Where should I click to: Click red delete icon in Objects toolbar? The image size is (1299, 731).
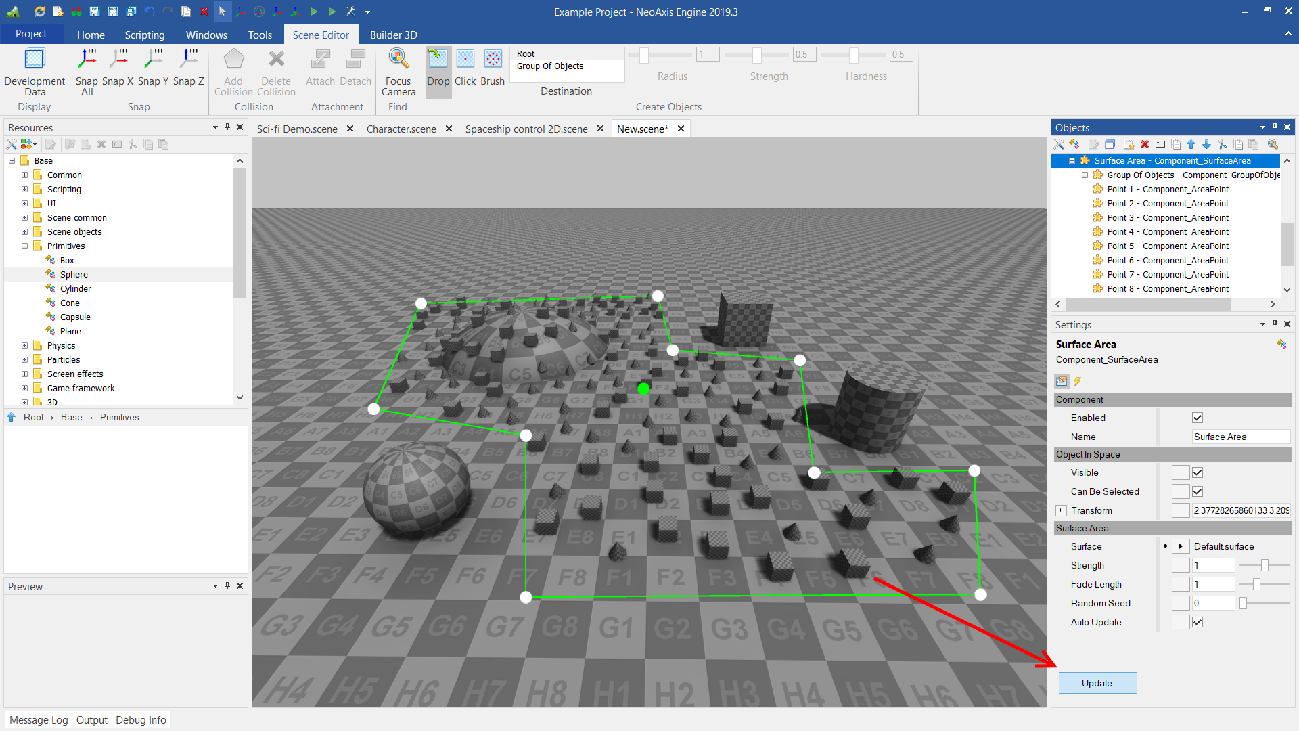[1145, 144]
